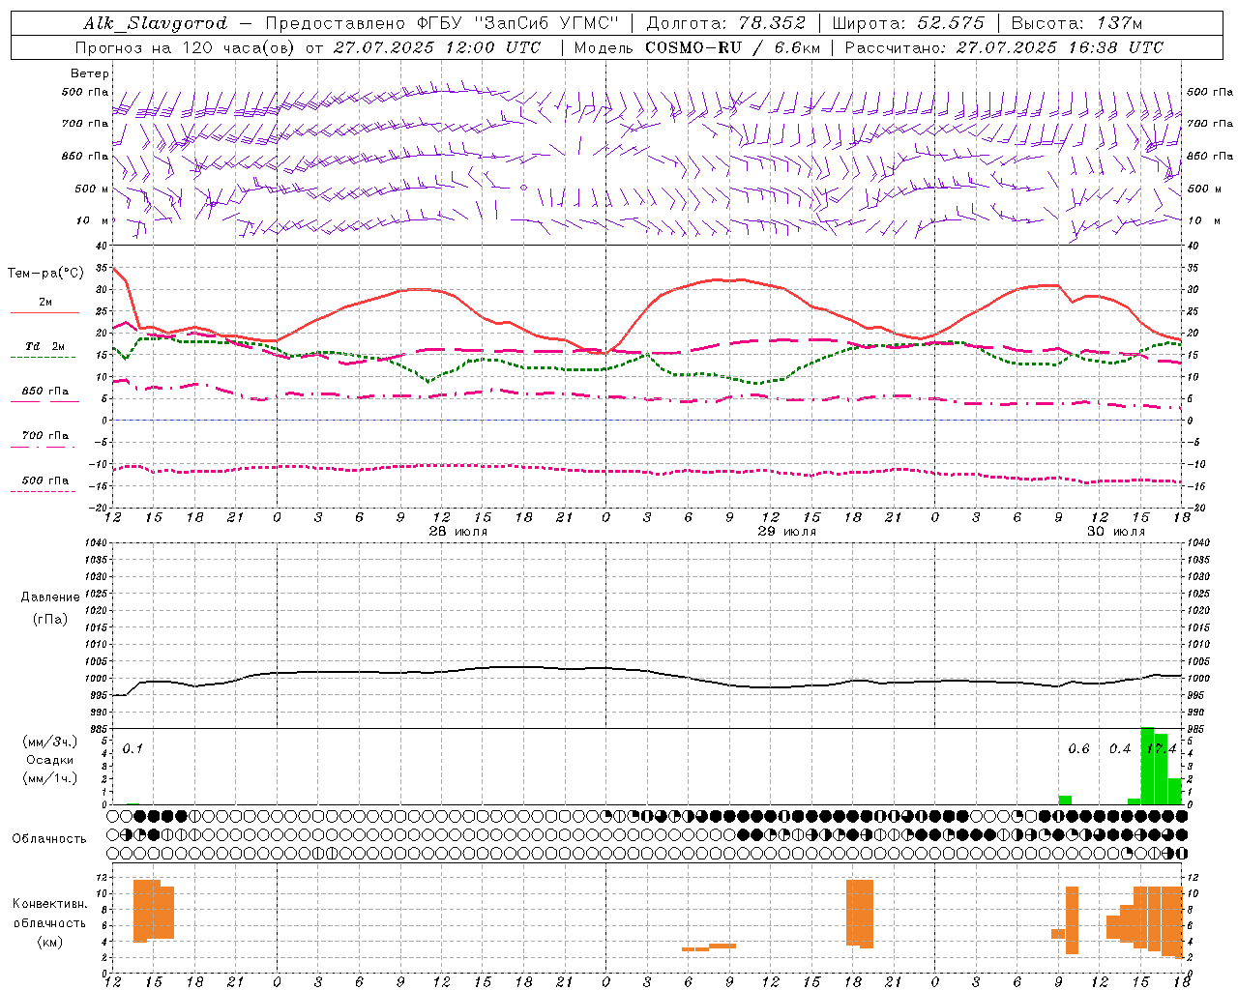Click the Модель COSMO-RU / 6.6км text
The height and width of the screenshot is (990, 1238).
pos(697,47)
